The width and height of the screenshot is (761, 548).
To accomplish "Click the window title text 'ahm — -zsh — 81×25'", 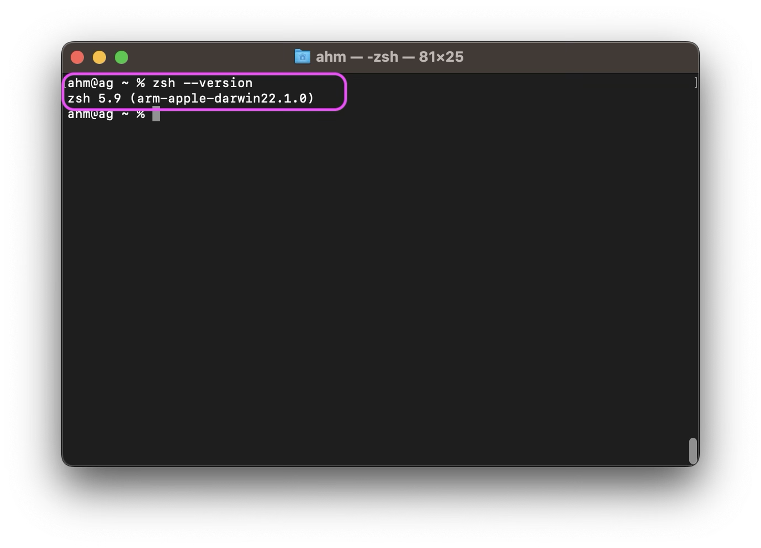I will point(389,56).
